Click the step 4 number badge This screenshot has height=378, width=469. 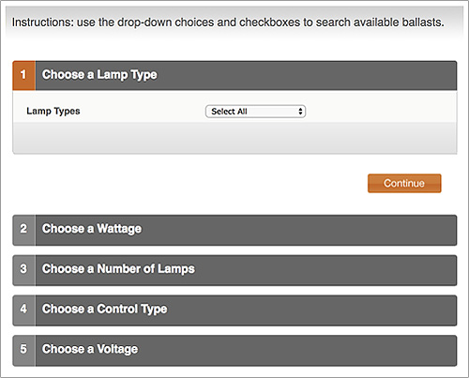tap(23, 310)
